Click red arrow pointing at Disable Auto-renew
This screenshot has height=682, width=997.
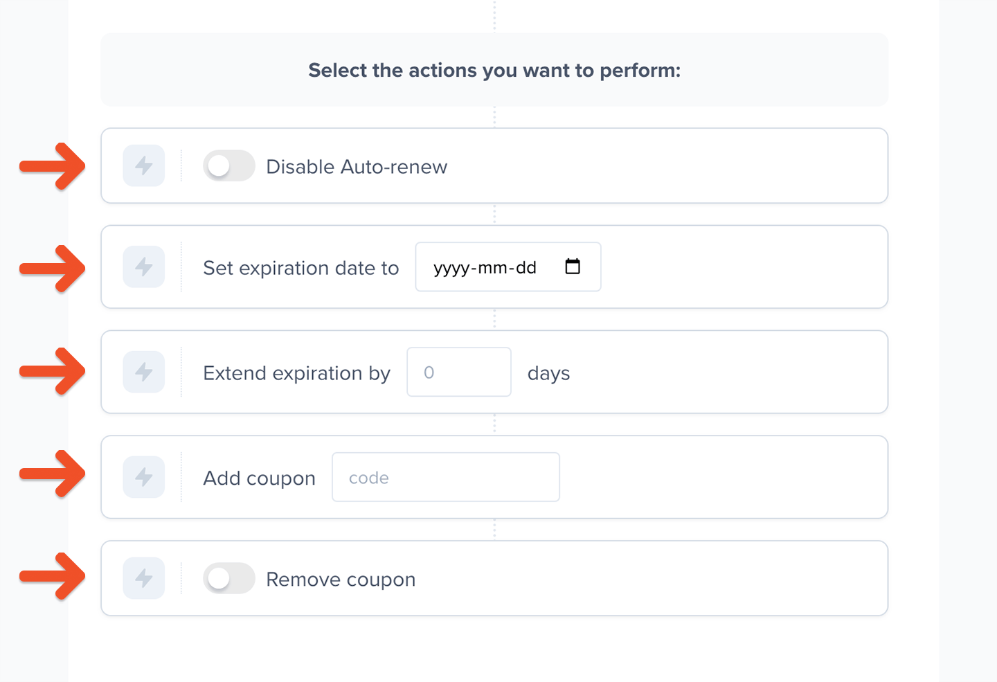tap(53, 166)
